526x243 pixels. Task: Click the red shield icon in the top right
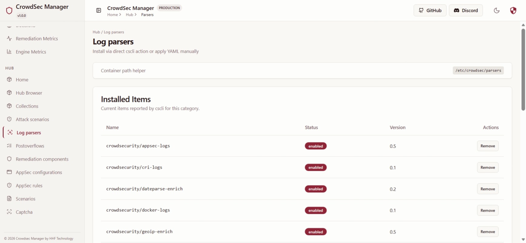(x=513, y=11)
